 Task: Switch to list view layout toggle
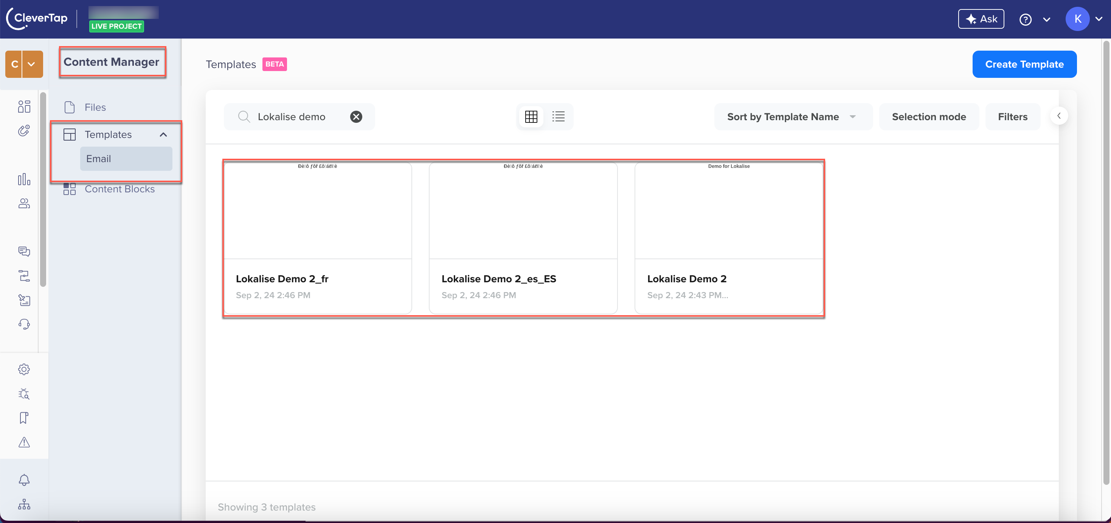coord(558,116)
